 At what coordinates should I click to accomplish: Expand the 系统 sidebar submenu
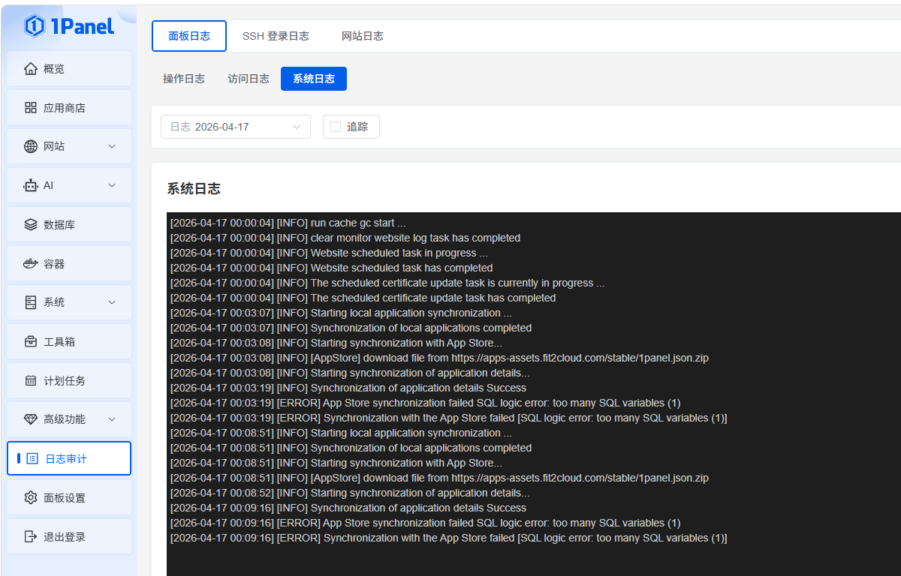tap(112, 303)
